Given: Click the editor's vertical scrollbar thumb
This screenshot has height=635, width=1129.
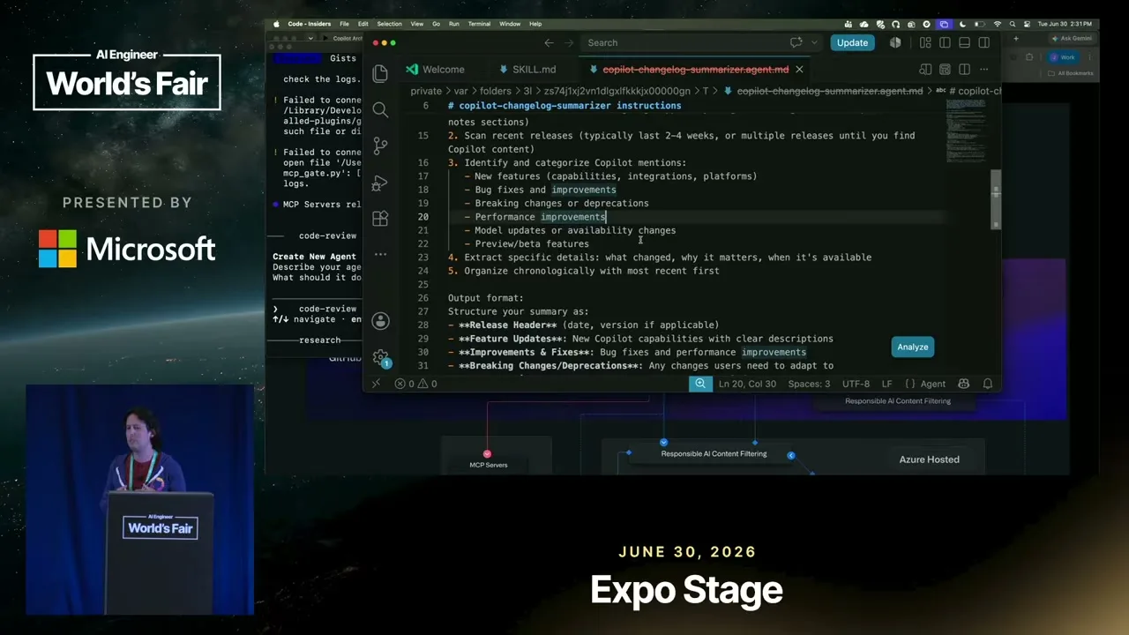Looking at the screenshot, I should [x=996, y=200].
